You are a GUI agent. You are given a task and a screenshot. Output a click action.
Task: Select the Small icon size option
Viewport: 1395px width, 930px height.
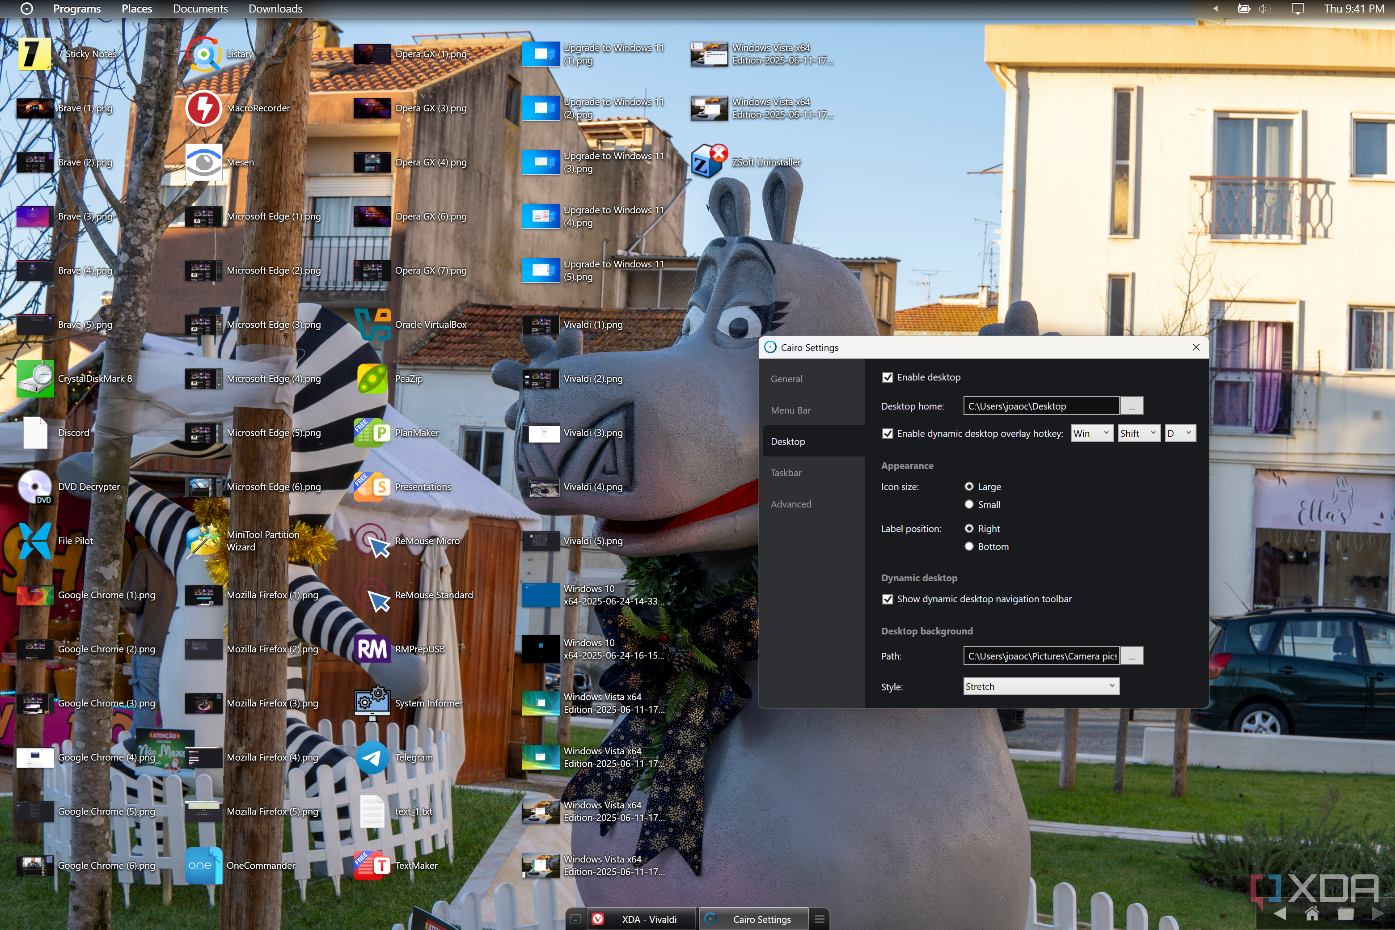coord(969,505)
